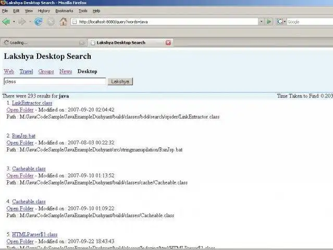The width and height of the screenshot is (333, 250).
Task: Click the green Go arrow beside the URL
Action: click(269, 22)
